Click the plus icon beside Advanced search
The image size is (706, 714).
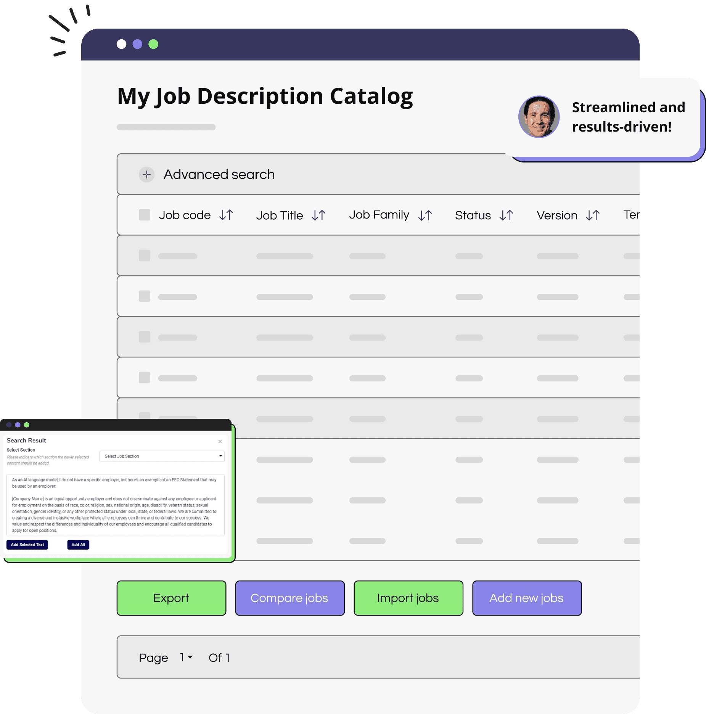(146, 175)
